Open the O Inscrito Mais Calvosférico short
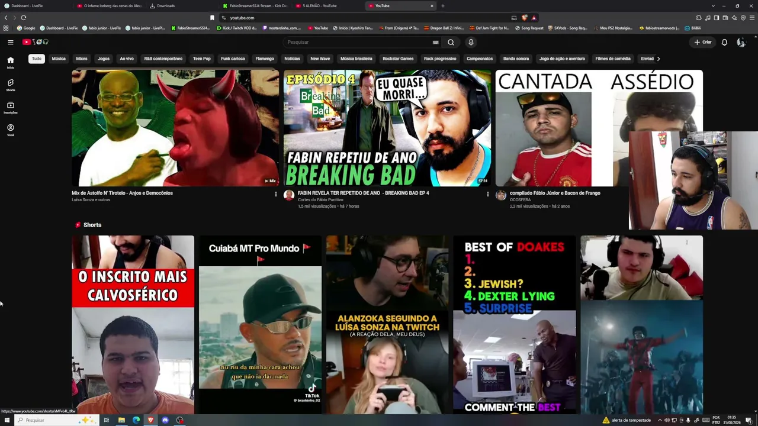Screen dimensions: 758x426 133,325
